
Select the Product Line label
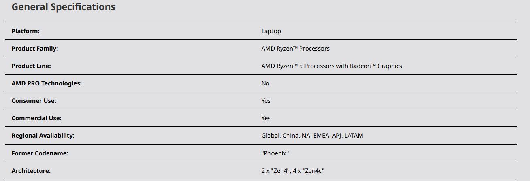click(31, 66)
